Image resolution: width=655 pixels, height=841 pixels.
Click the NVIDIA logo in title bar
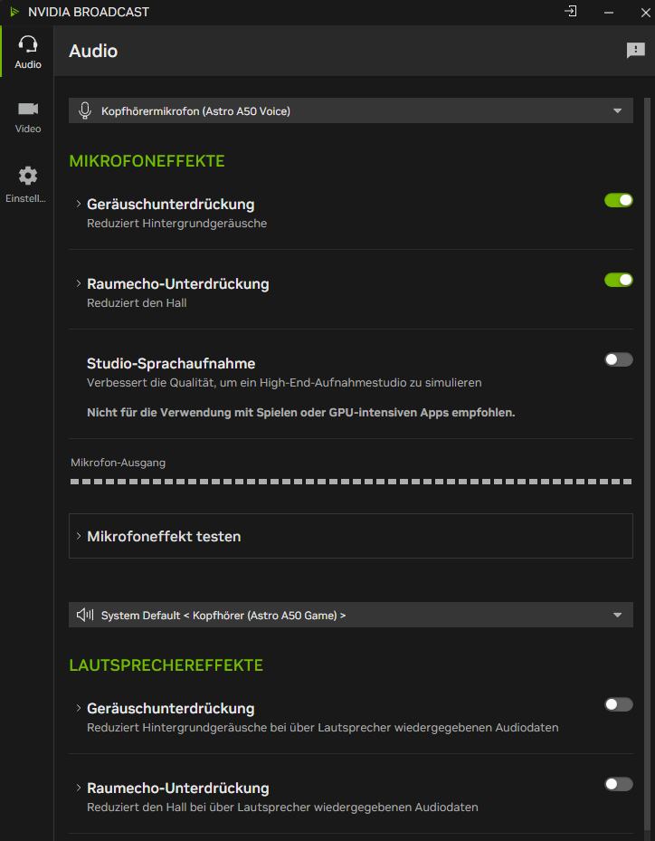click(x=14, y=12)
